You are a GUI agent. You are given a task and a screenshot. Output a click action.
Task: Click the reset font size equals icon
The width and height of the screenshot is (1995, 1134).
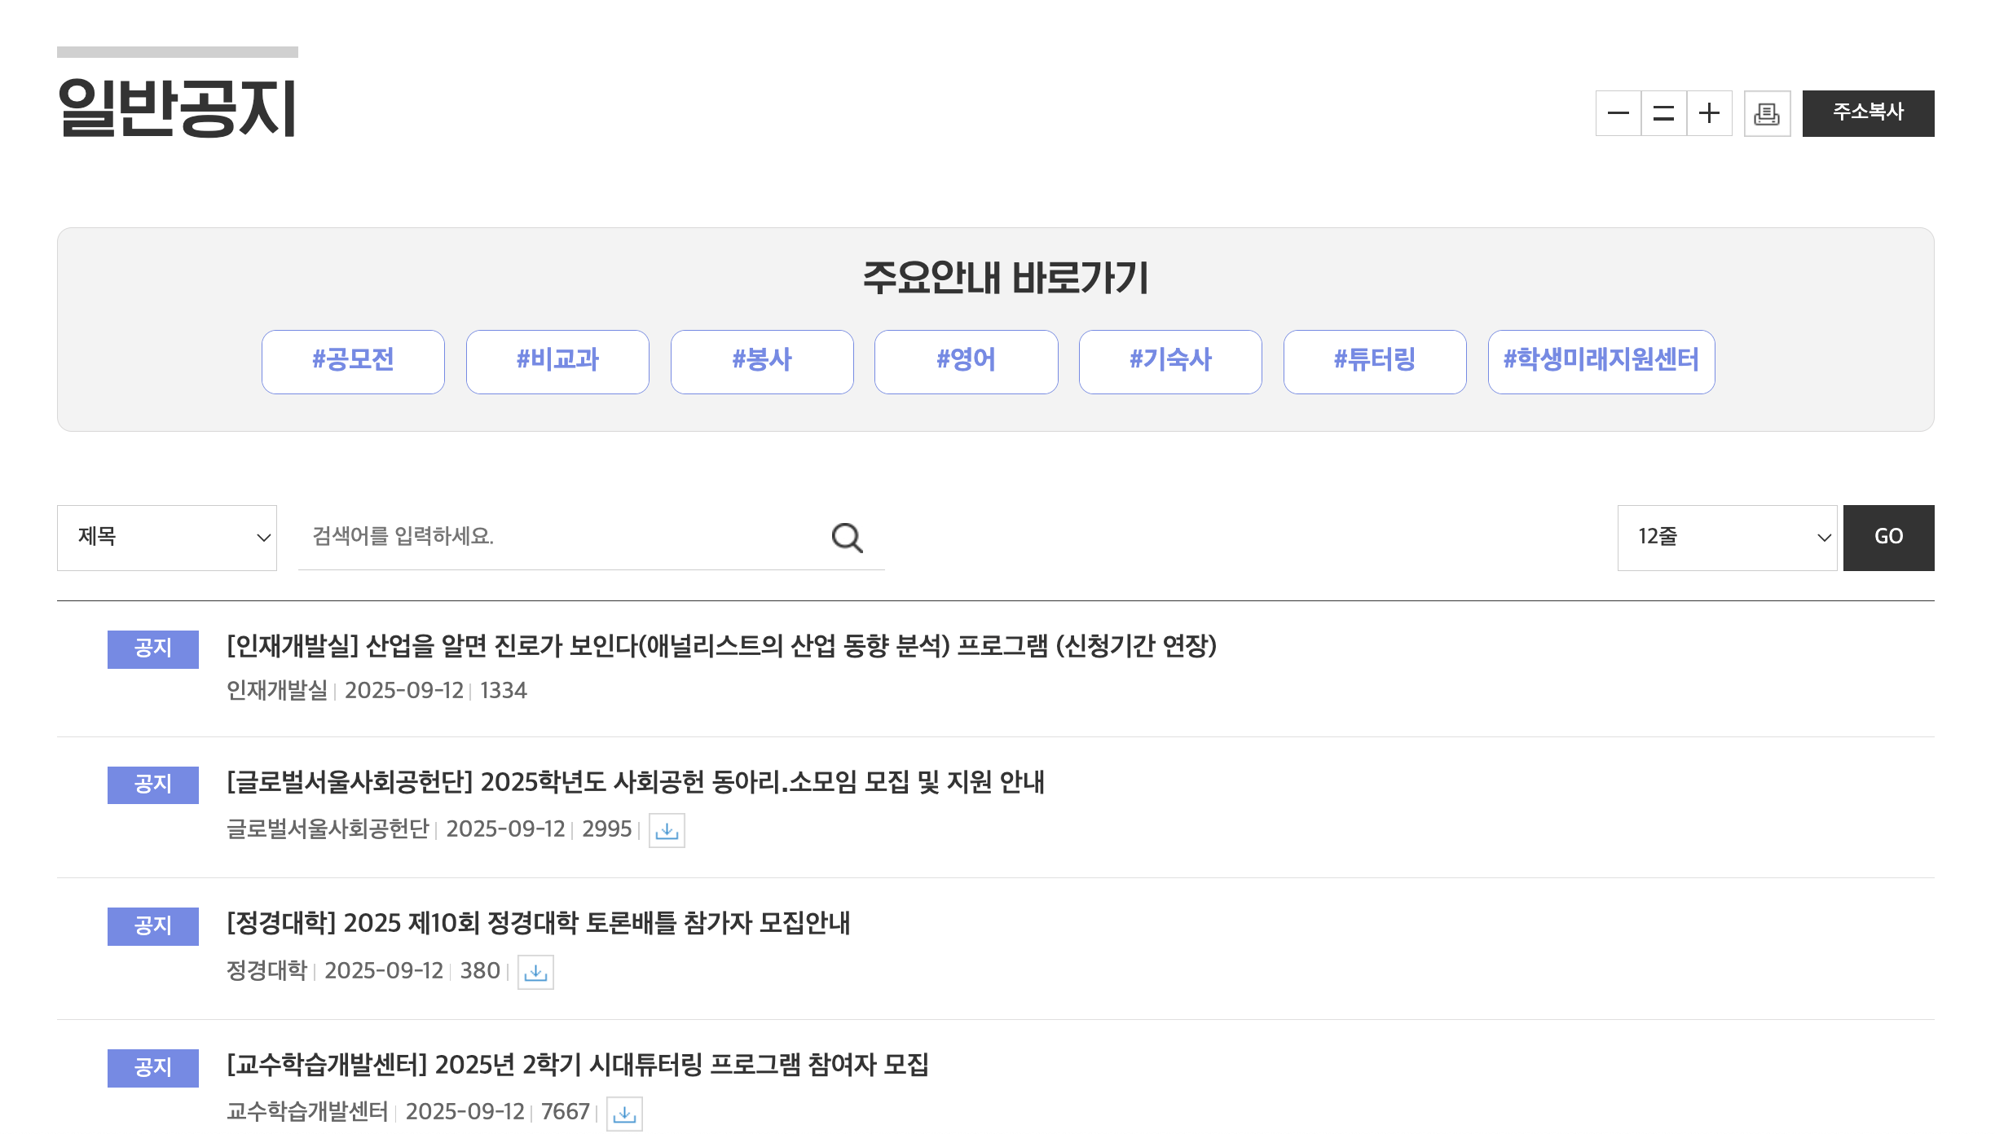(x=1663, y=113)
